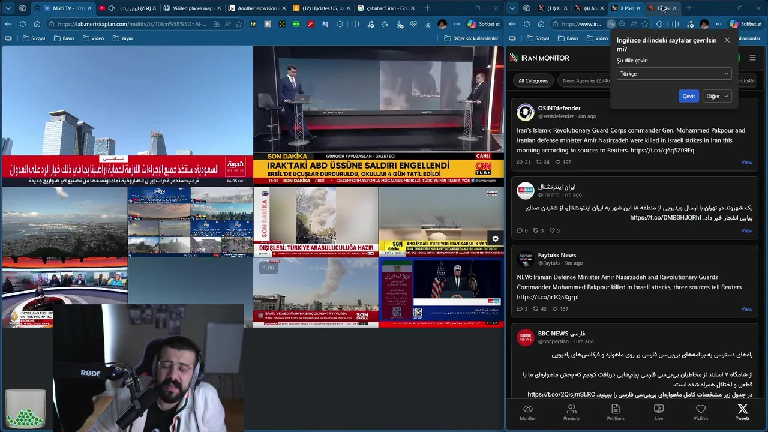Unmute the YouTube tab speaker icon
Screen dimensions: 768x432
coord(111,8)
